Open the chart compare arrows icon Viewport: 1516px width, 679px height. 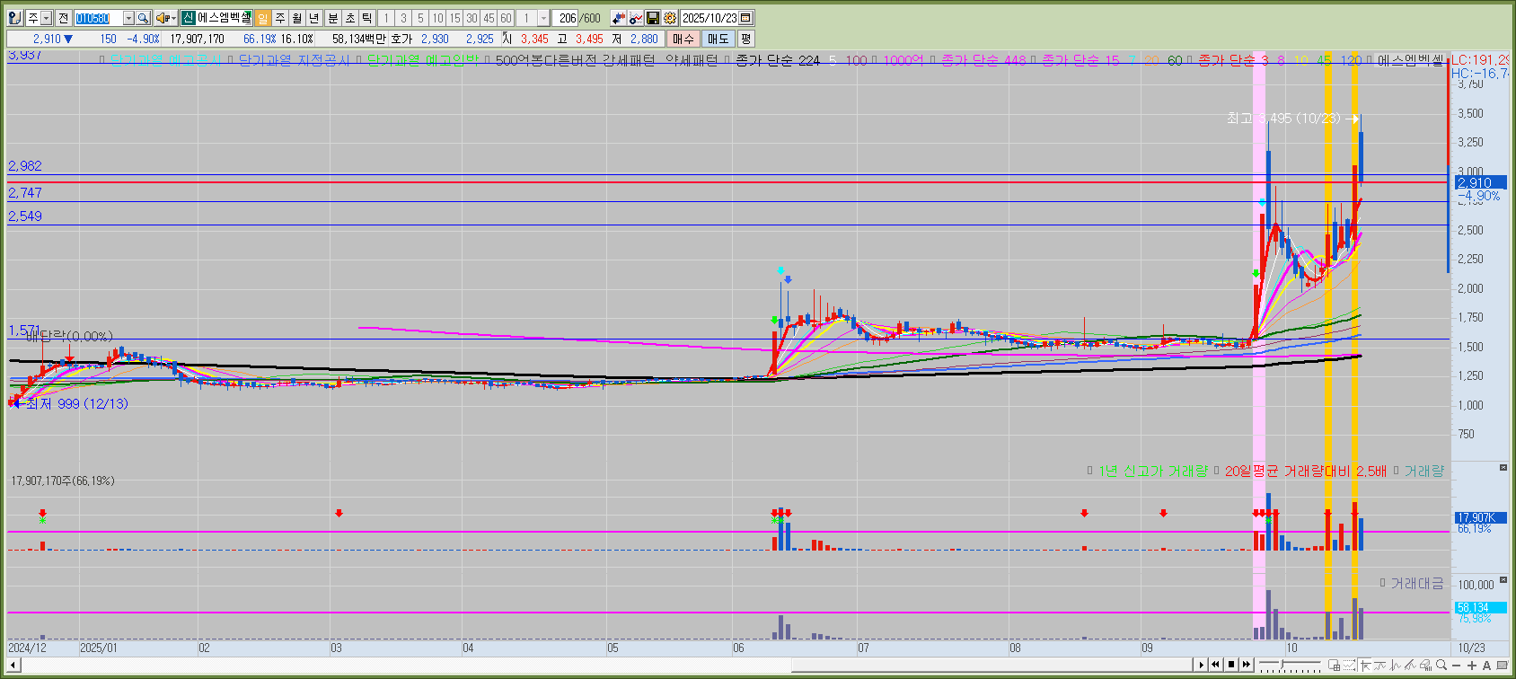pyautogui.click(x=619, y=18)
